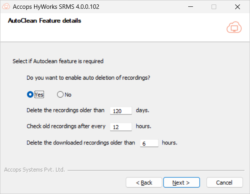
Task: Cancel the setup wizard
Action: 224,182
